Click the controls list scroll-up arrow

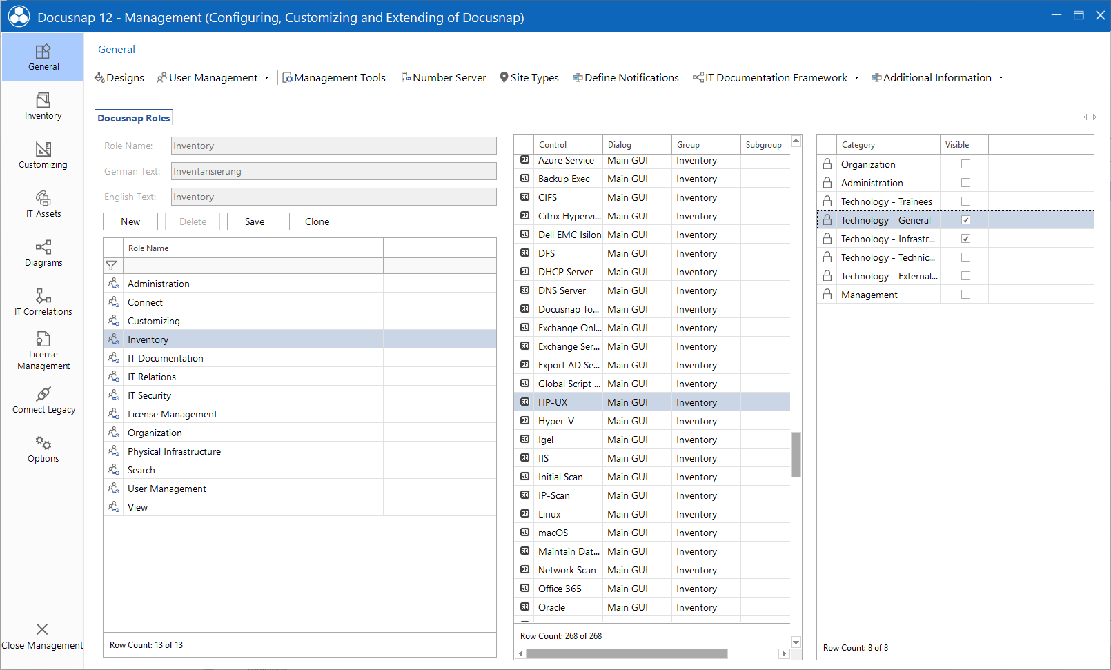(x=796, y=141)
